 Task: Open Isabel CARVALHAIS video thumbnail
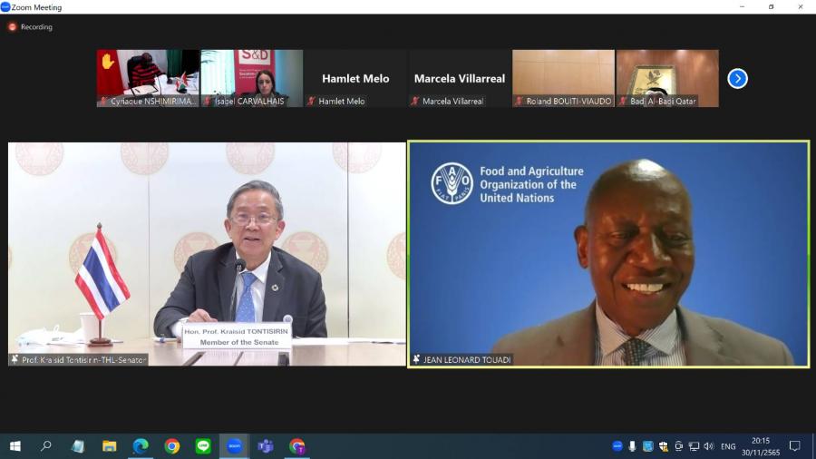[x=252, y=78]
